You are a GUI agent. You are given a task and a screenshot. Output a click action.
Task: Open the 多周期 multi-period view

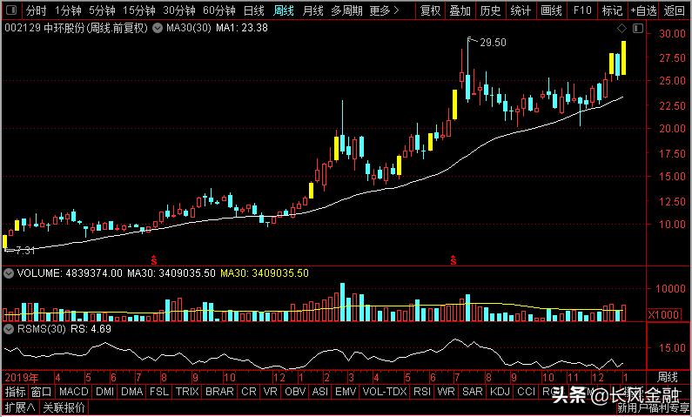coord(346,10)
